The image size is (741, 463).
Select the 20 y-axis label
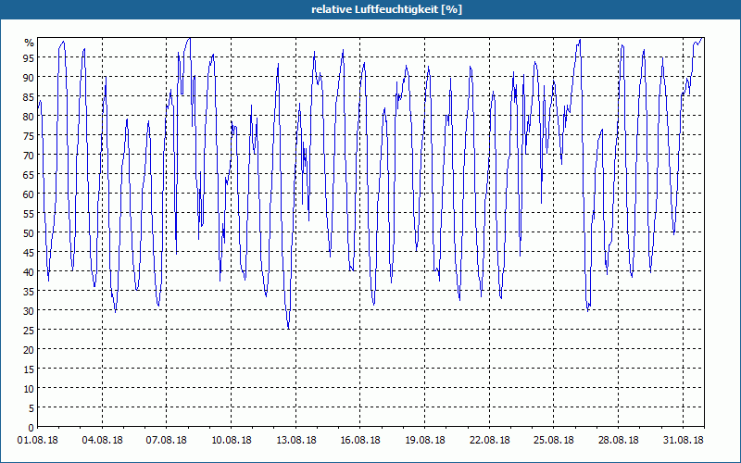point(29,350)
